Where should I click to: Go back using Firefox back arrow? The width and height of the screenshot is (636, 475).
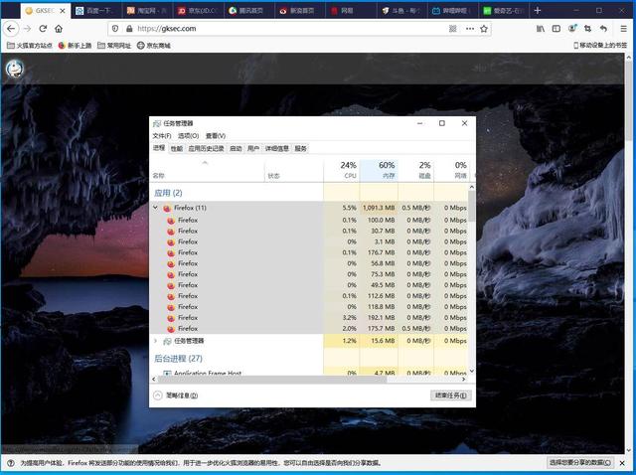click(11, 29)
